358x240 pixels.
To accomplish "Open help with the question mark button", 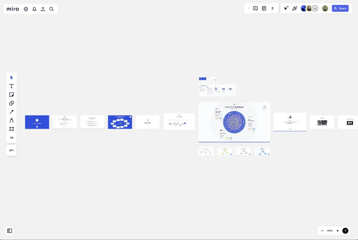I will [x=345, y=231].
